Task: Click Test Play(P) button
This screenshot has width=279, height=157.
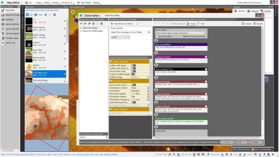Action: tap(84, 3)
